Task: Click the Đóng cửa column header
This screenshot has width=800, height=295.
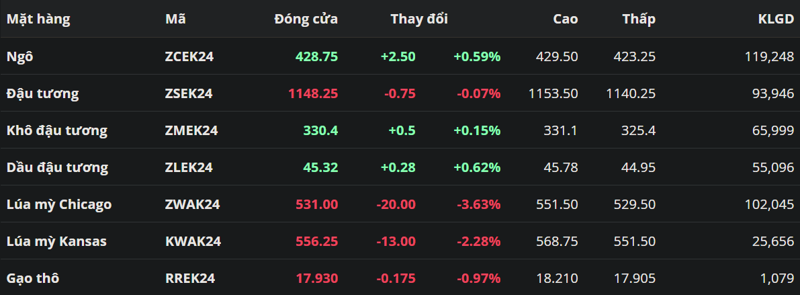Action: coord(306,19)
